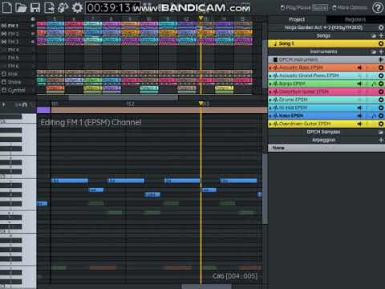Select the DPCM Instrument row

coord(326,59)
